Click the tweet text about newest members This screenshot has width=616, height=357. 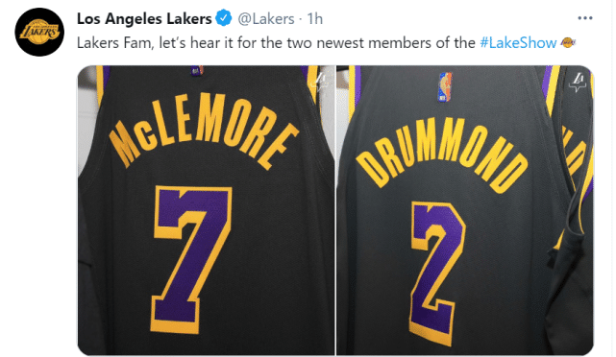pos(276,43)
